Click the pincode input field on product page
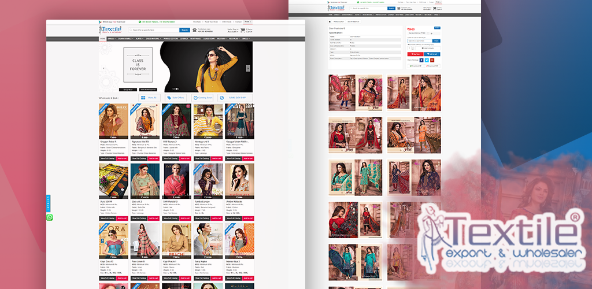592x289 pixels. point(420,40)
